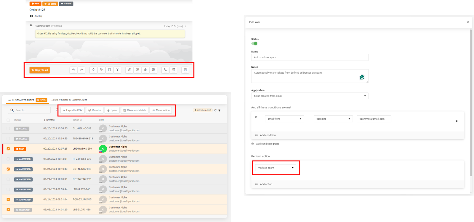
Task: Sort tickets by the Created column header
Action: tap(49, 120)
